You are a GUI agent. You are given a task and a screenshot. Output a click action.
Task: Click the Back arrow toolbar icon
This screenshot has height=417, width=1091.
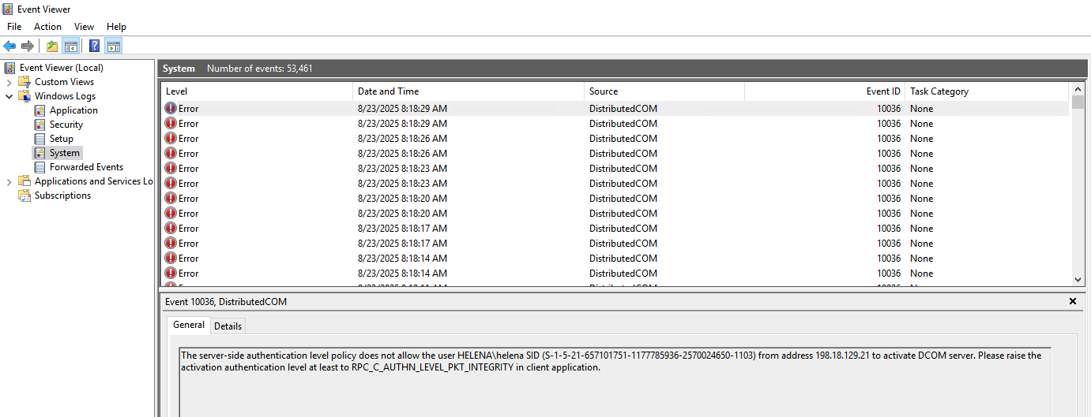click(x=9, y=46)
